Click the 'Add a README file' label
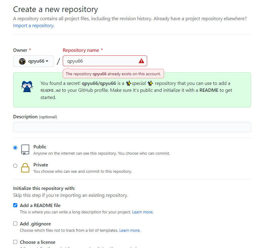The width and height of the screenshot is (270, 248). [x=40, y=205]
